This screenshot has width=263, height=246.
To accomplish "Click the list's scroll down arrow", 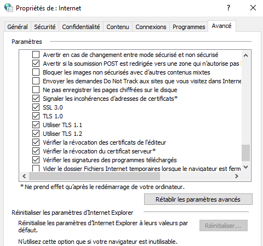I will [246, 167].
